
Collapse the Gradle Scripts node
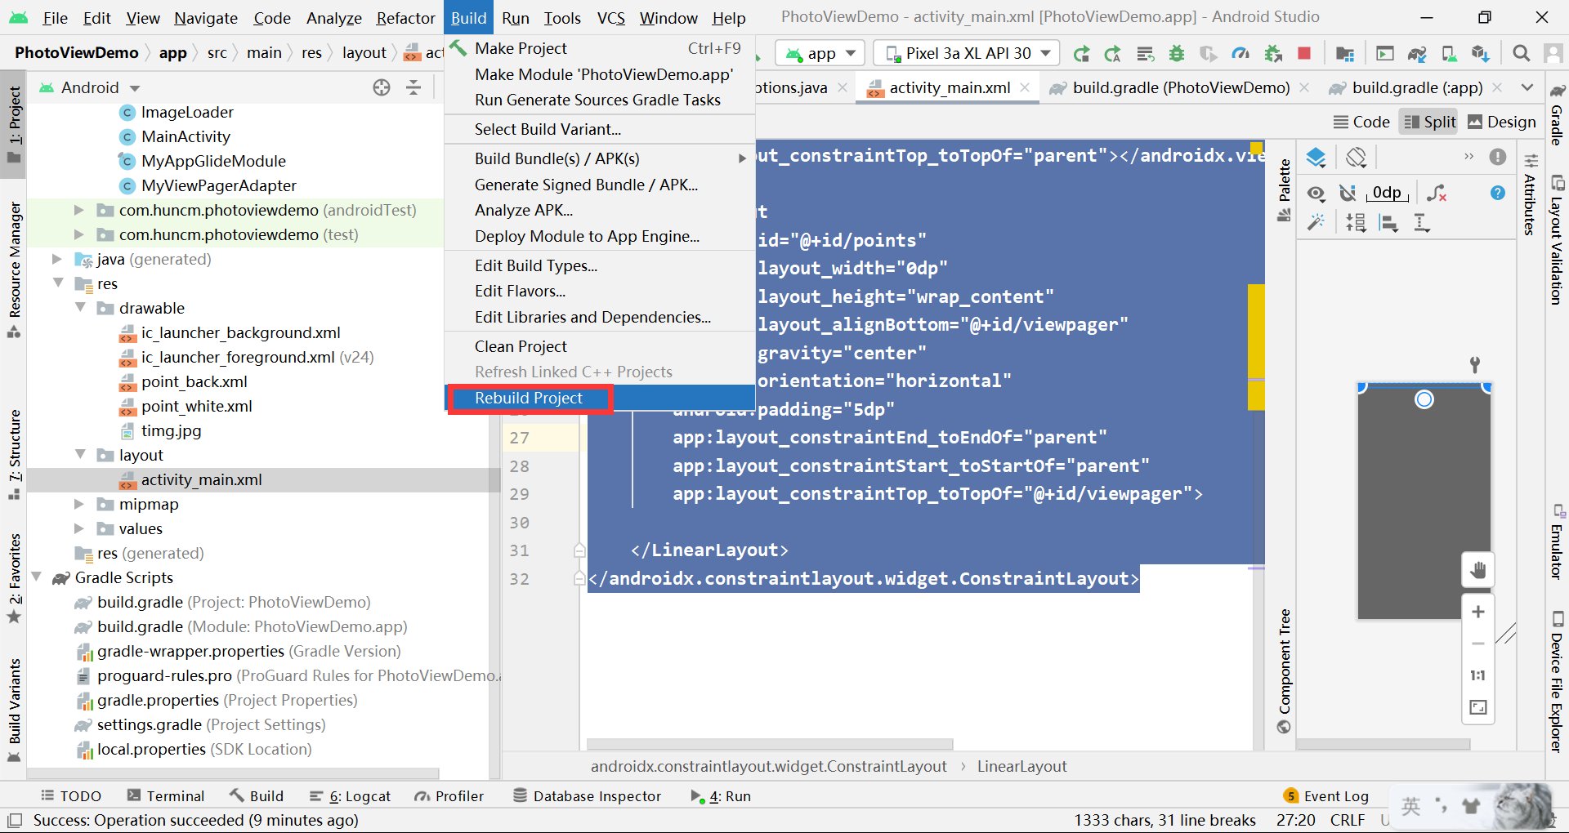click(37, 577)
